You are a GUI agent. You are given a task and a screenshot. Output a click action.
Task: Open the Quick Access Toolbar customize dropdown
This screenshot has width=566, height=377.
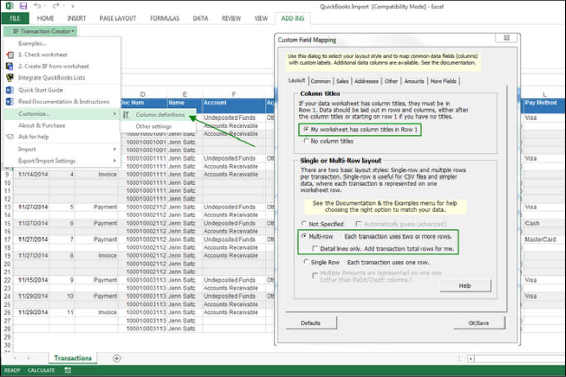click(73, 6)
